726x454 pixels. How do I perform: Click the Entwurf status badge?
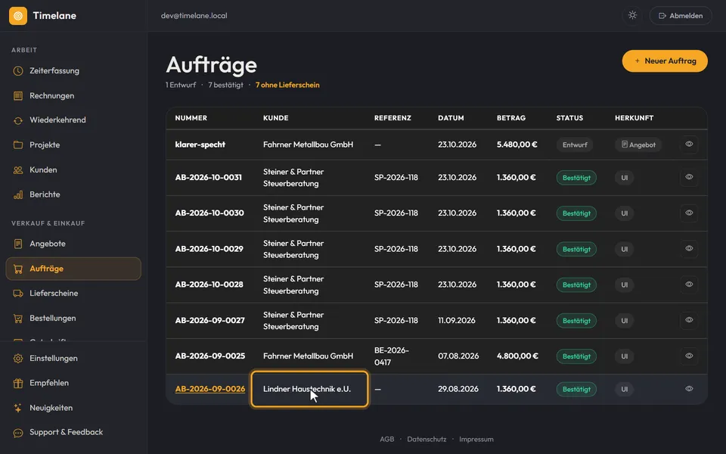coord(575,145)
